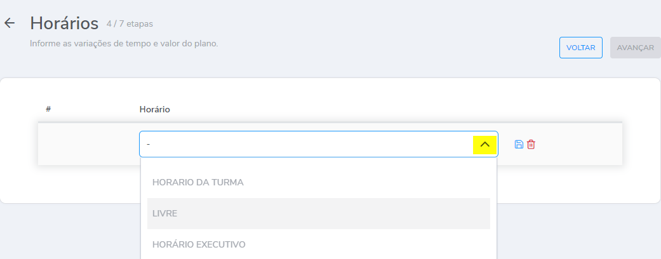Click the # column header
The width and height of the screenshot is (661, 259).
click(x=48, y=109)
